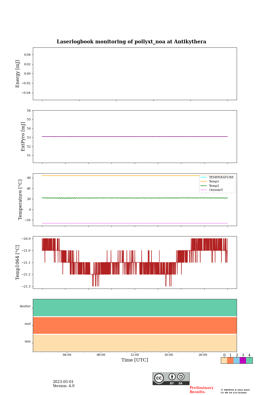This screenshot has width=263, height=395.
Task: Click the ExtPyro [mJ] axis label
Action: click(x=23, y=137)
